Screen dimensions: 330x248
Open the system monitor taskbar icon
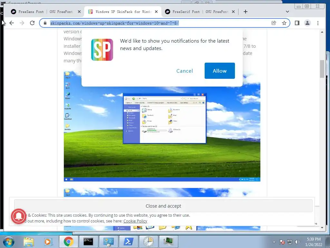(x=168, y=242)
